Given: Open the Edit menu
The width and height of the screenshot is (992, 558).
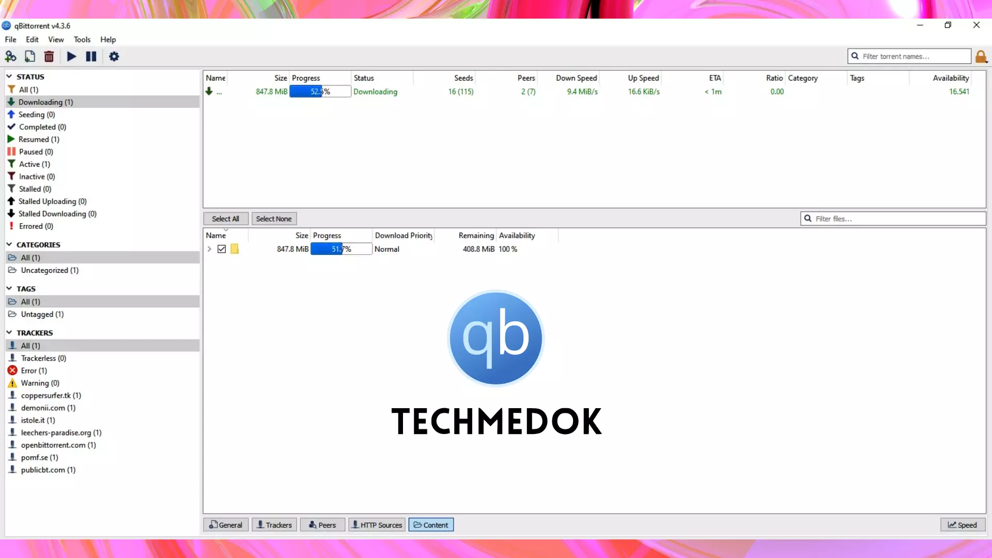Looking at the screenshot, I should tap(32, 39).
